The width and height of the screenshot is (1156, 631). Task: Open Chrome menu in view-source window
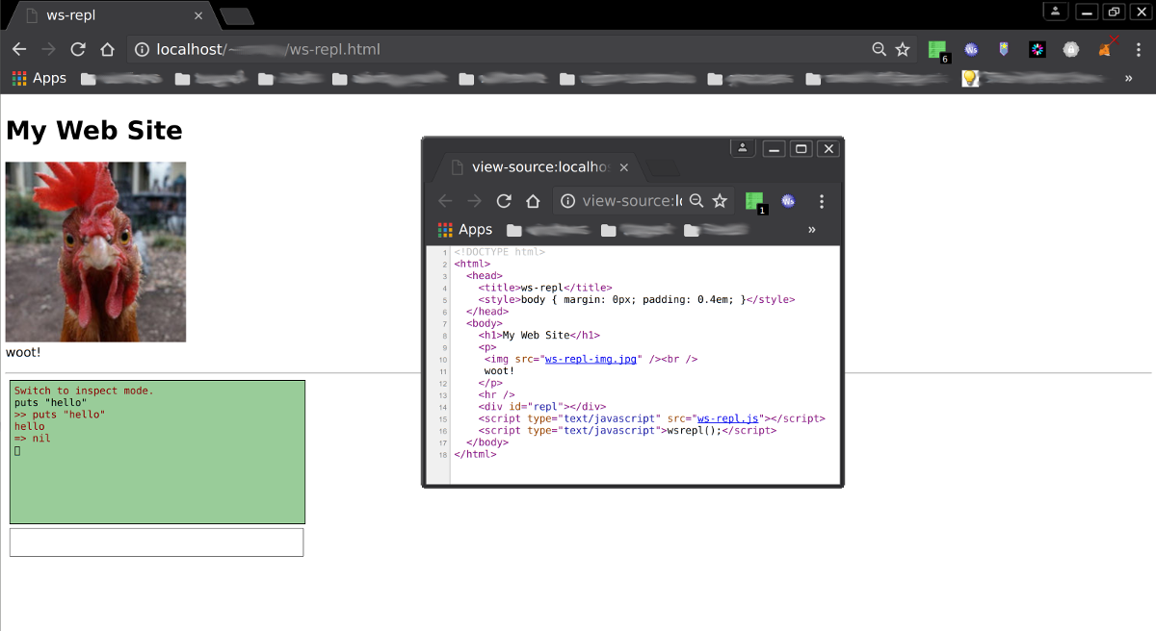822,201
